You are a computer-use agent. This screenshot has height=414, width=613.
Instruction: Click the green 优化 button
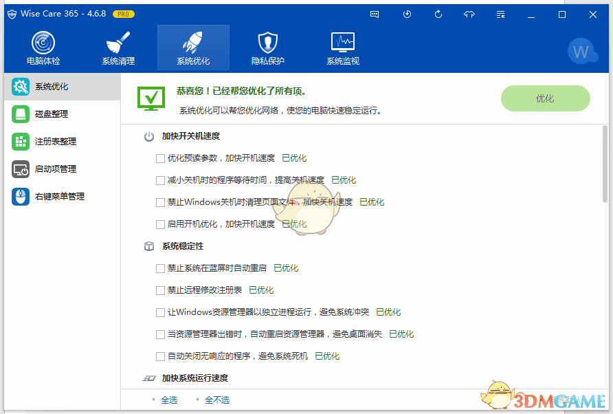[545, 98]
